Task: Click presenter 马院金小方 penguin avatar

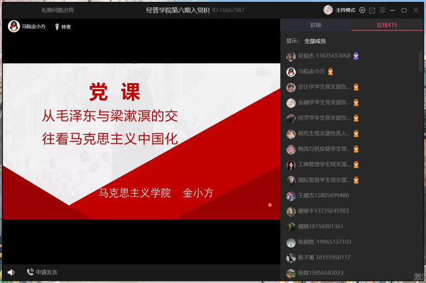Action: 13,27
